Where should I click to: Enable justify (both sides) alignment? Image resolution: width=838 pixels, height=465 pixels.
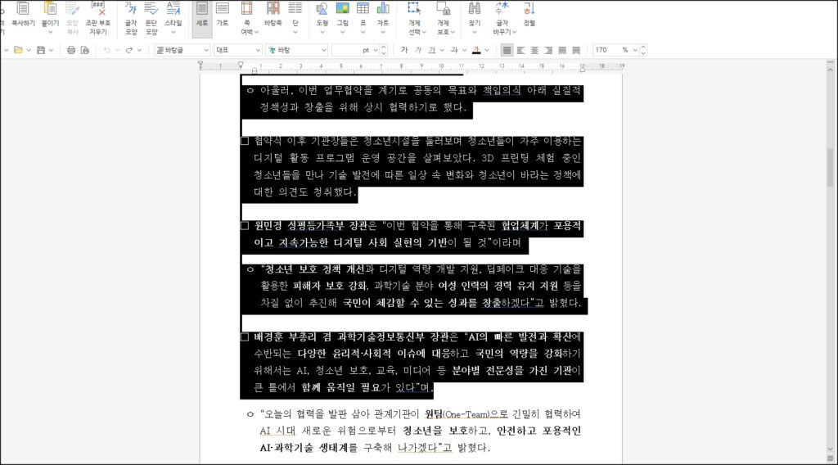507,50
